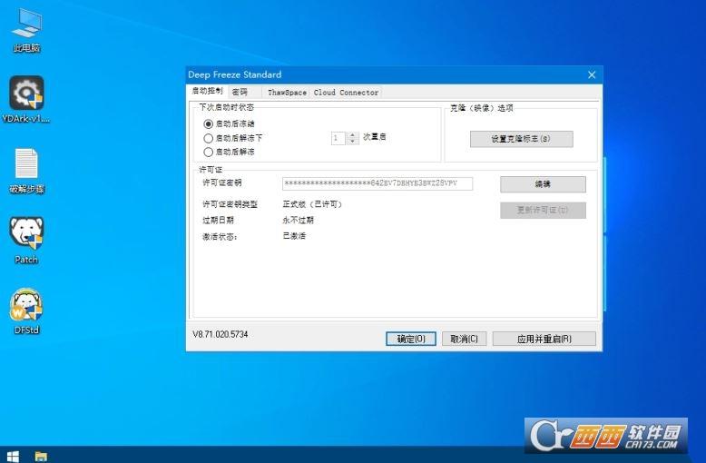Click the 更新许可证 button
Screen dimensions: 706x463
pyautogui.click(x=543, y=210)
